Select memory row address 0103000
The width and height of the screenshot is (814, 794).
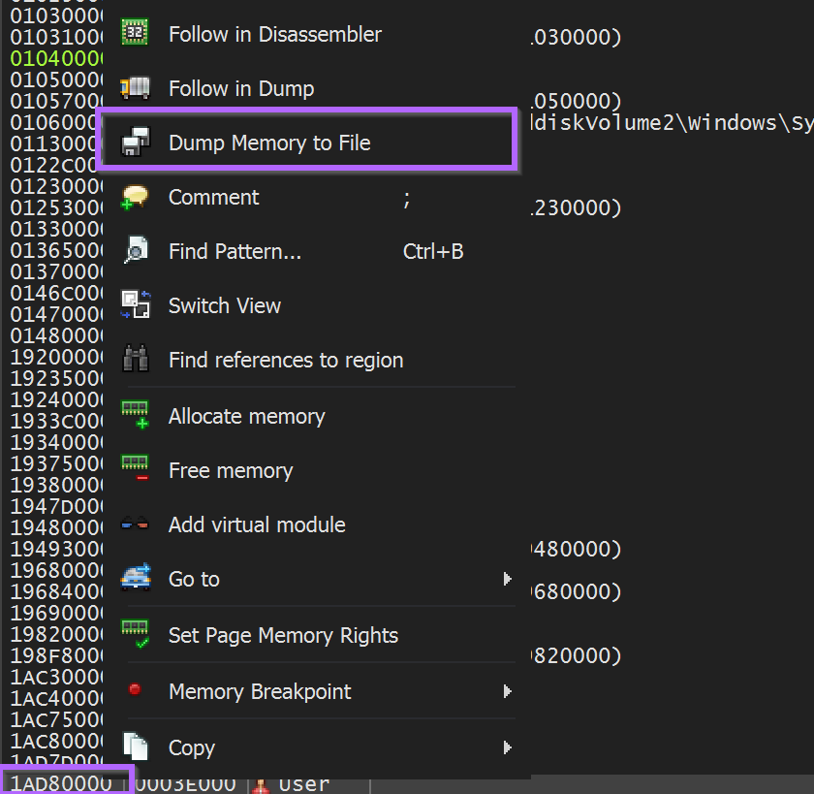(56, 16)
